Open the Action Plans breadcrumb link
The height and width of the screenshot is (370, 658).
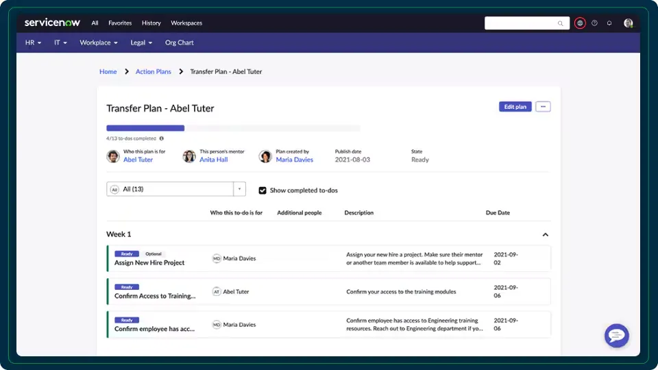154,71
